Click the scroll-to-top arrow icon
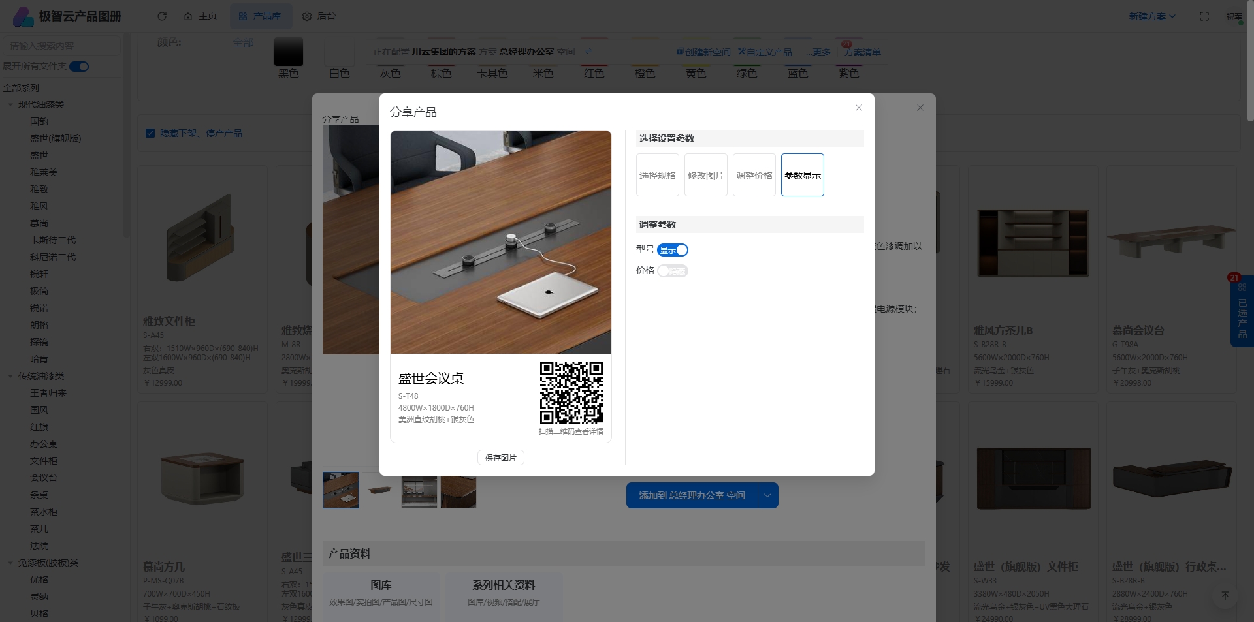 tap(1225, 595)
